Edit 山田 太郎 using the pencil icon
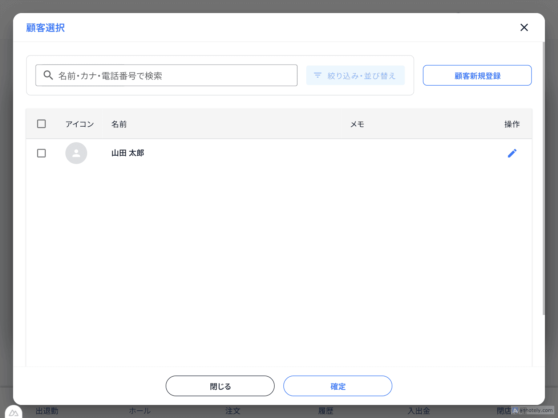558x418 pixels. (x=512, y=153)
